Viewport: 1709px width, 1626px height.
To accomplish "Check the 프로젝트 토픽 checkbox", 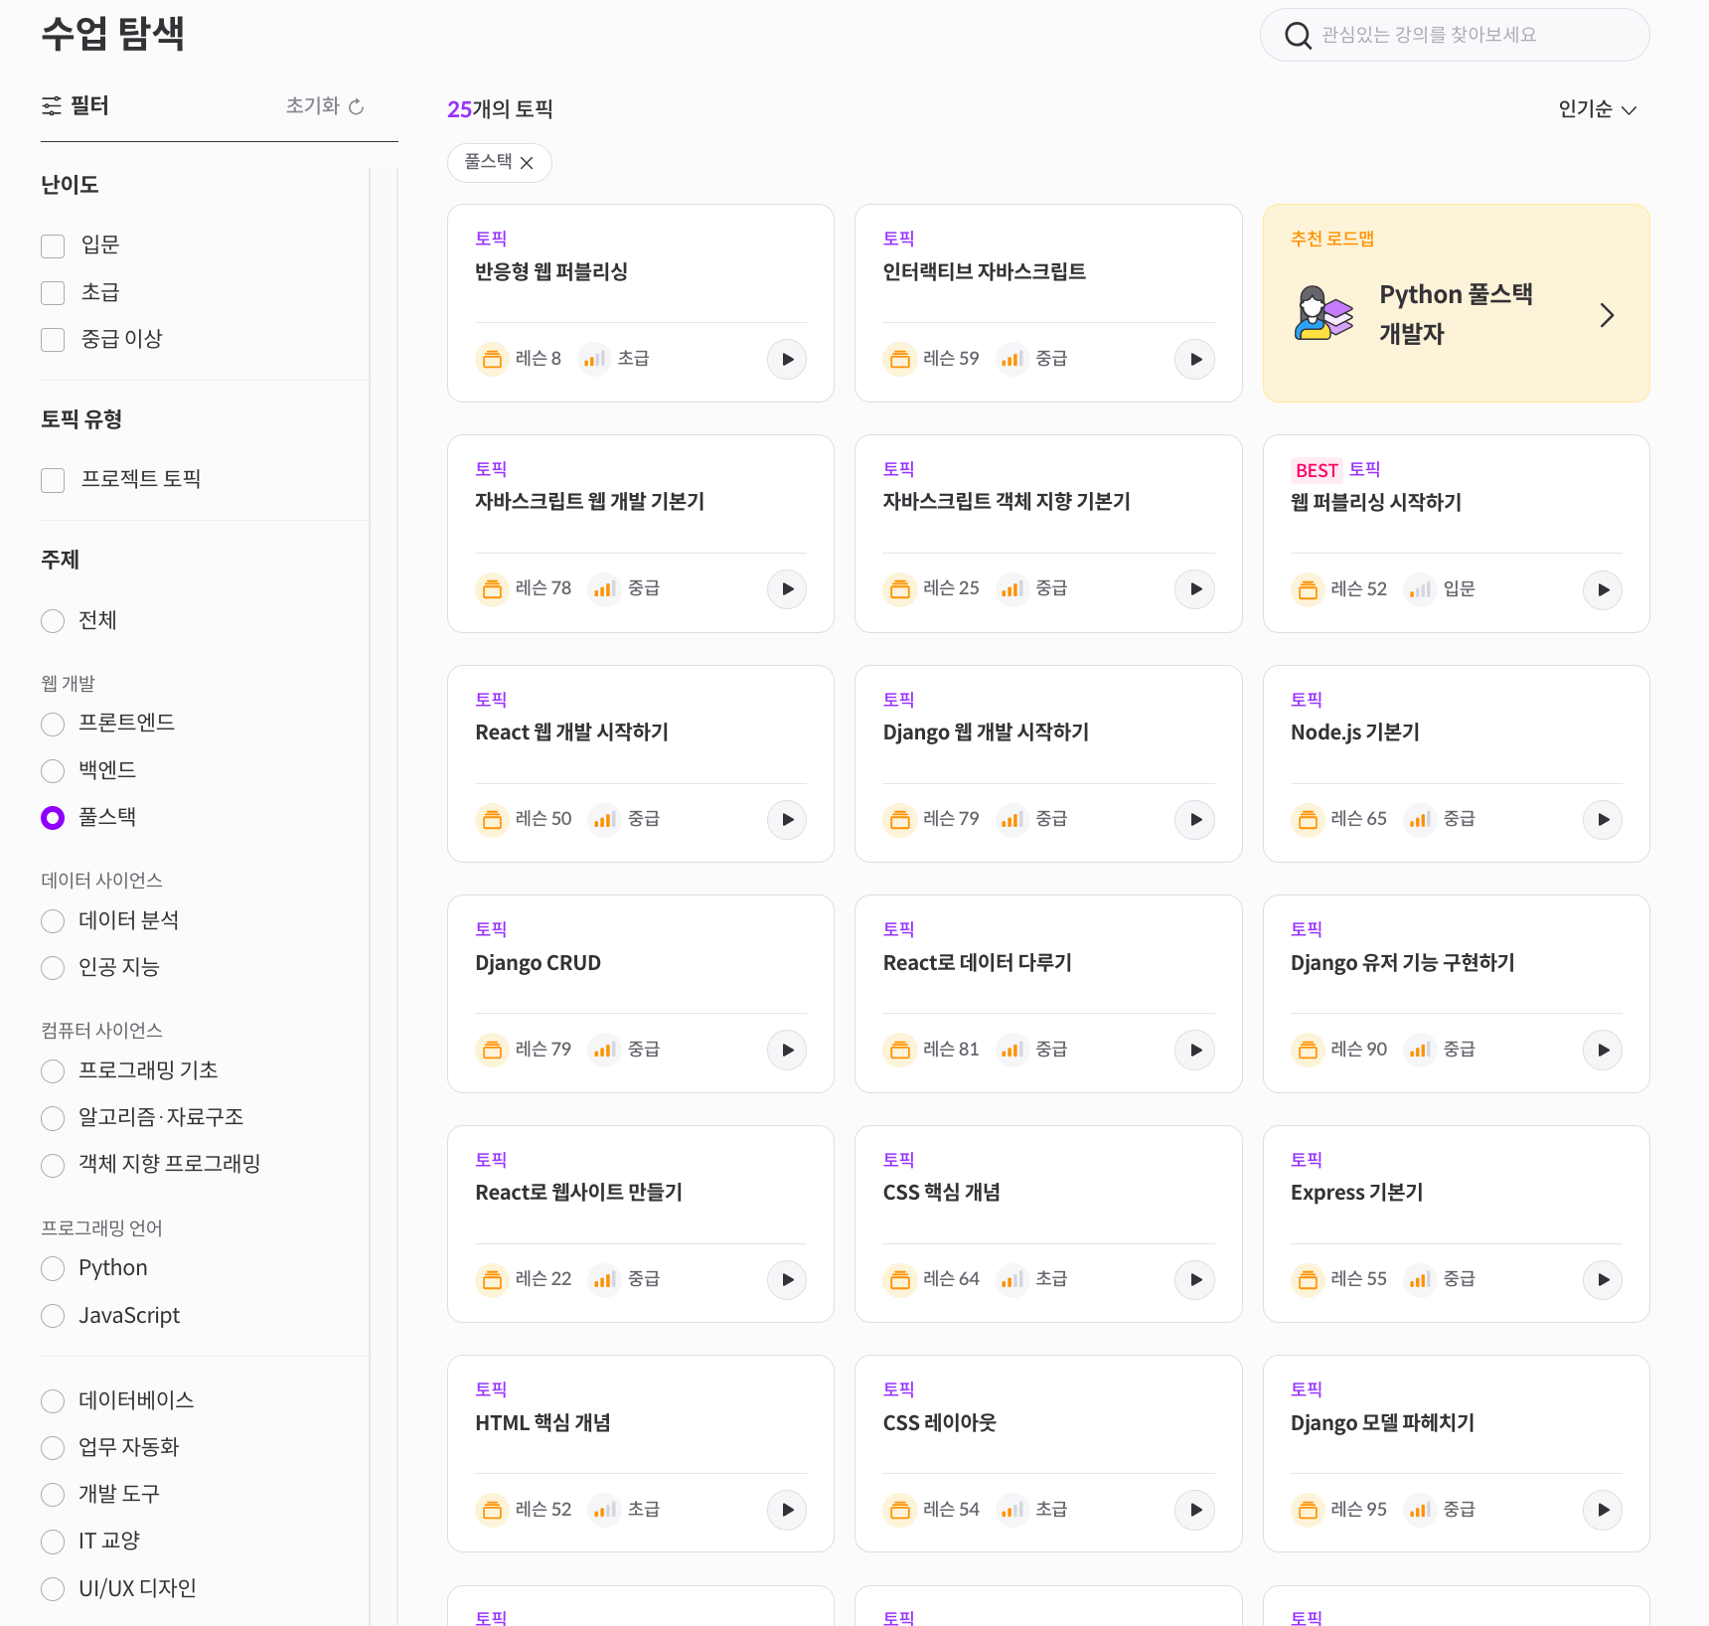I will (x=53, y=480).
